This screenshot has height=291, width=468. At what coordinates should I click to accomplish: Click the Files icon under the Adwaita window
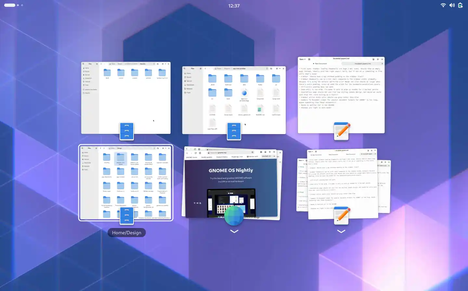pyautogui.click(x=127, y=132)
